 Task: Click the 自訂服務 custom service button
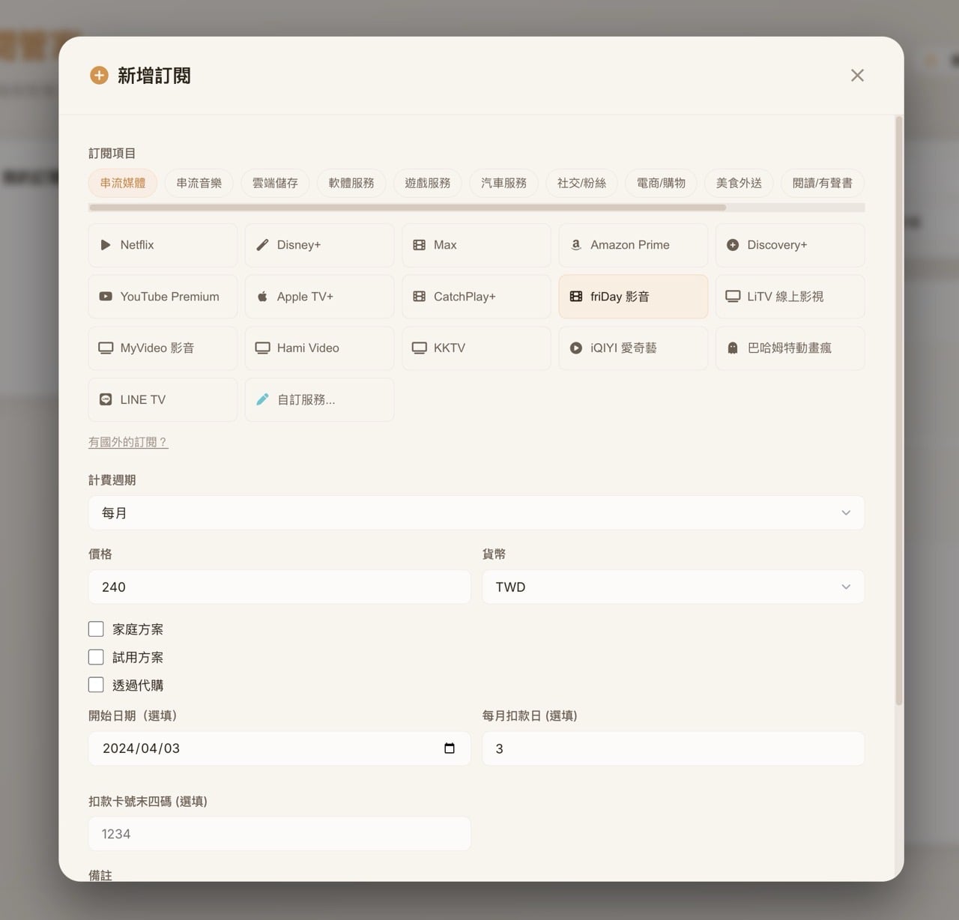coord(319,399)
